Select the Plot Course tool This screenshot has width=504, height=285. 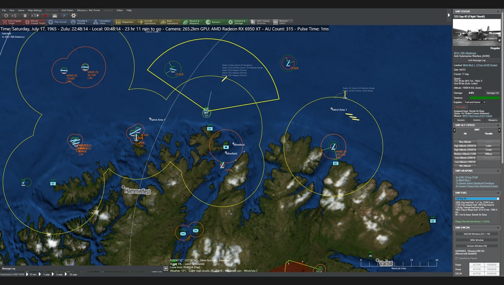[x=58, y=22]
